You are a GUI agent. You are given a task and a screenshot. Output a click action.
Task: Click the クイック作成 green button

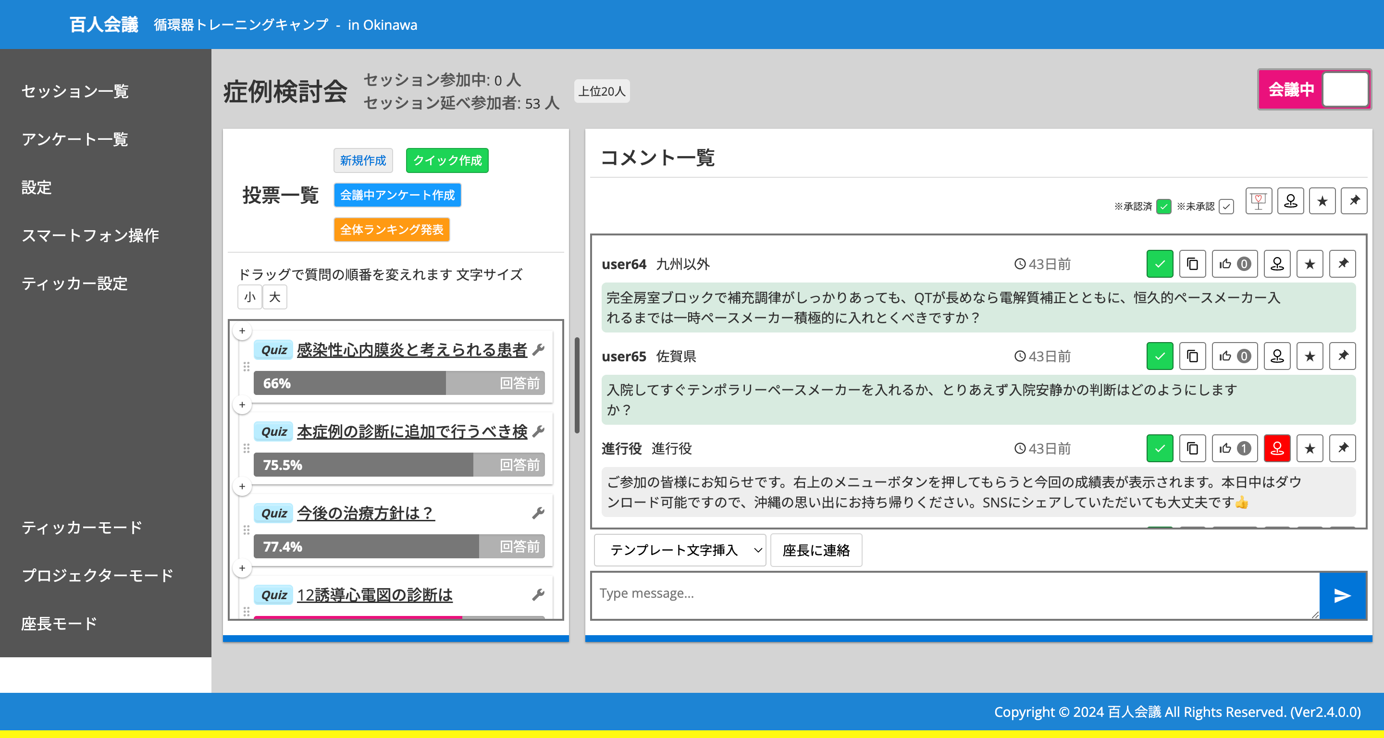(446, 160)
